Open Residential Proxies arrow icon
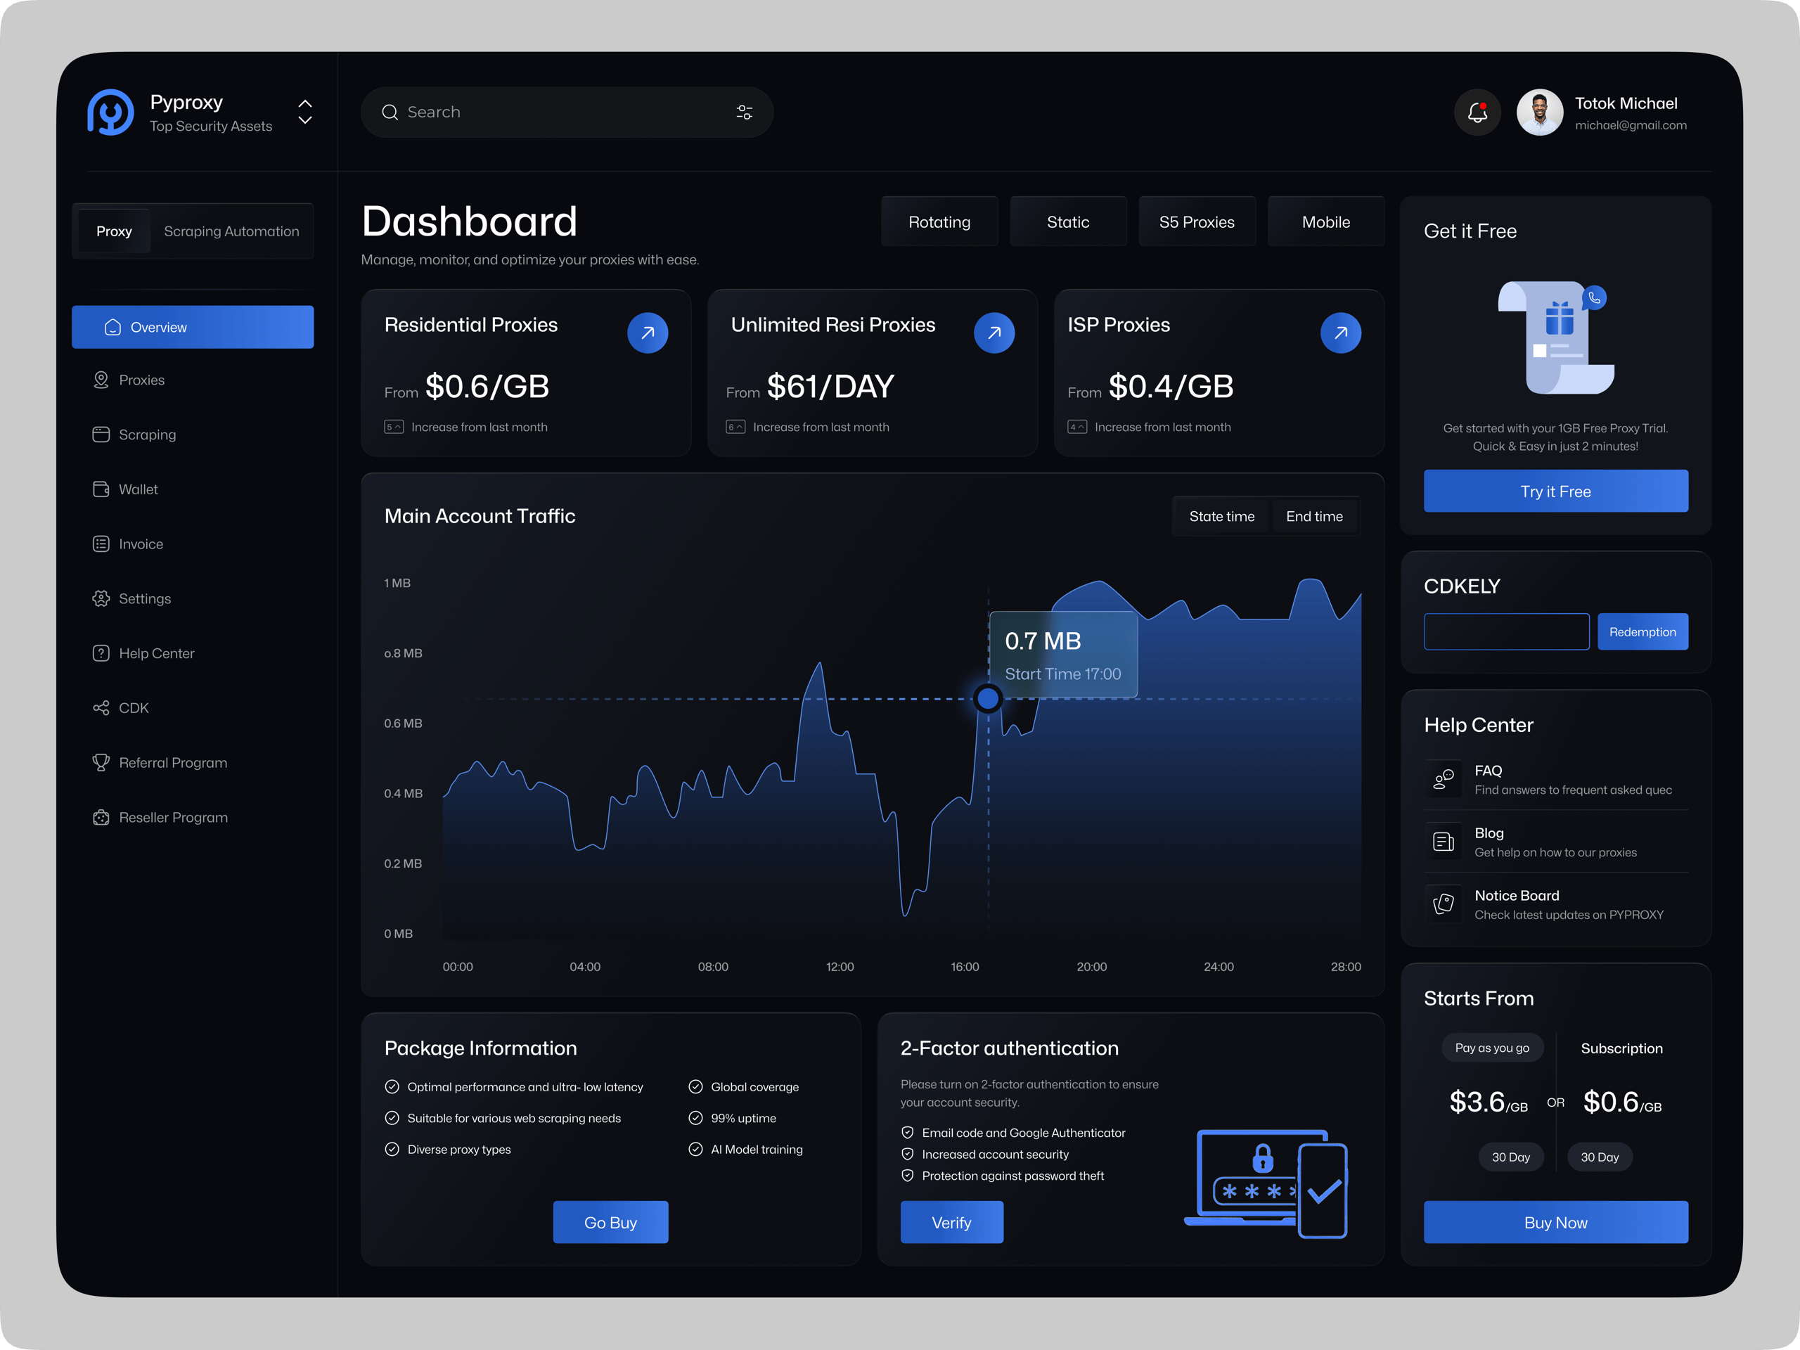The height and width of the screenshot is (1350, 1800). tap(648, 333)
